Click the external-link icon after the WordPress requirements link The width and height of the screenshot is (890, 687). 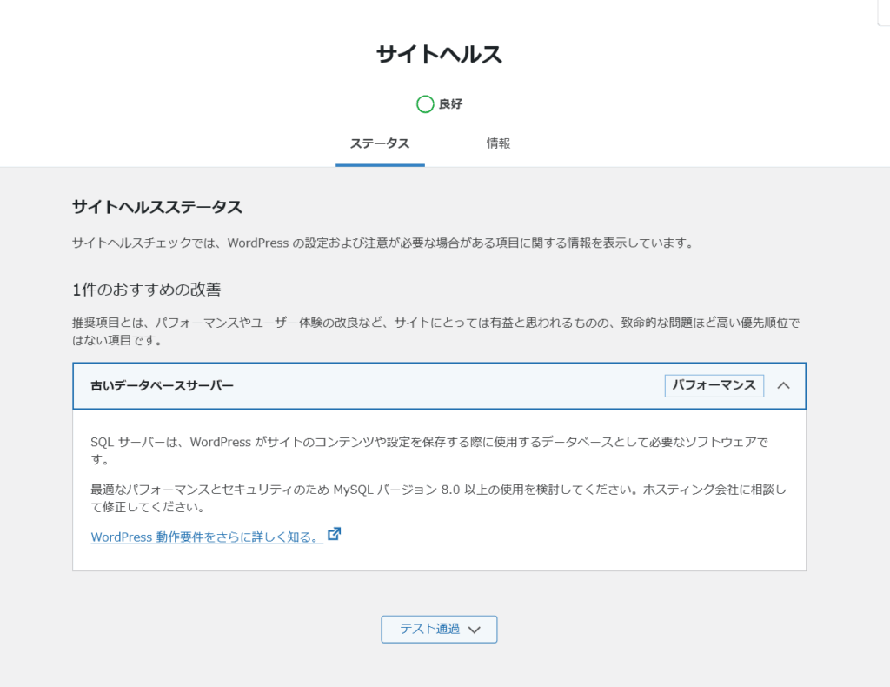tap(334, 534)
